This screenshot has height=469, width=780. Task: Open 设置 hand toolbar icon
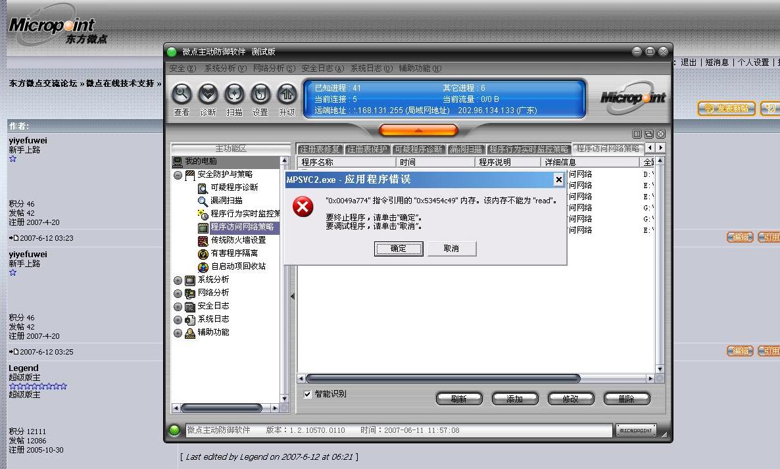(260, 95)
